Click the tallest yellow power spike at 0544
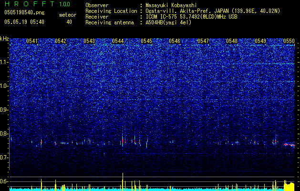 point(123,181)
